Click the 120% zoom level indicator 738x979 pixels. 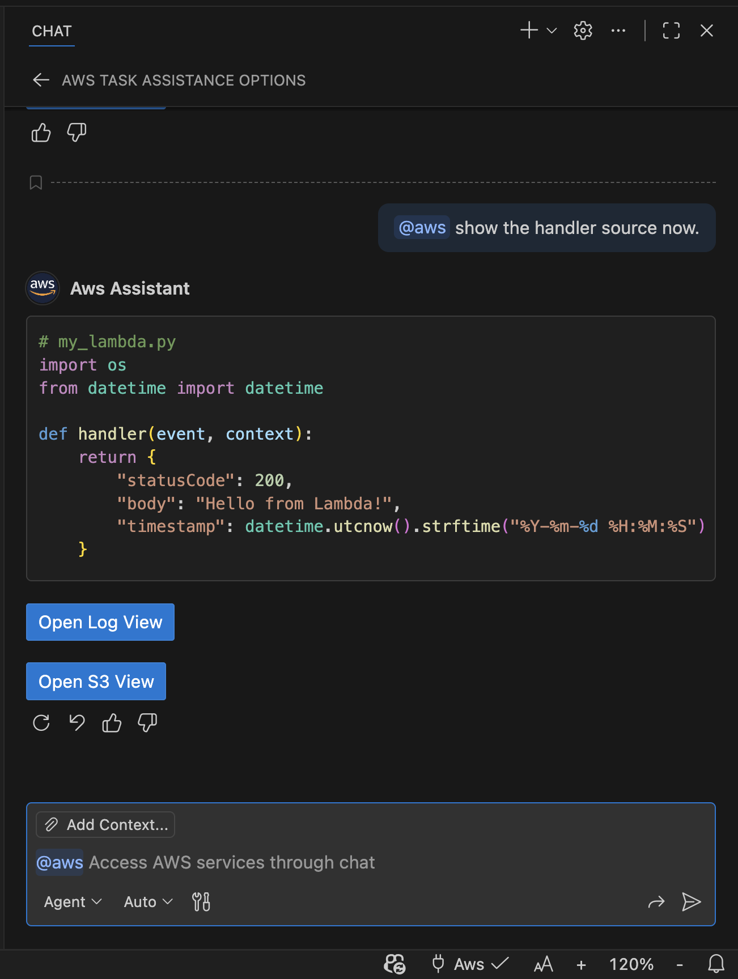(x=631, y=964)
